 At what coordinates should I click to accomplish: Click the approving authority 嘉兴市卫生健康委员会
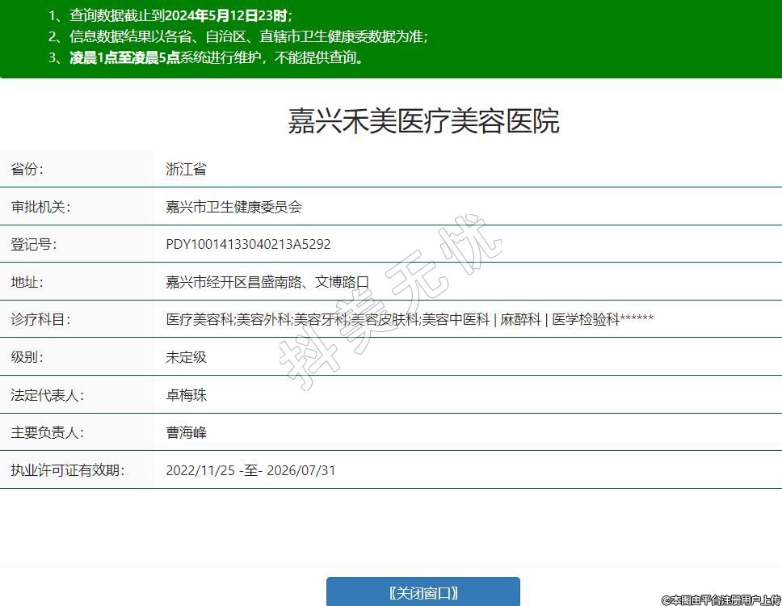point(233,207)
